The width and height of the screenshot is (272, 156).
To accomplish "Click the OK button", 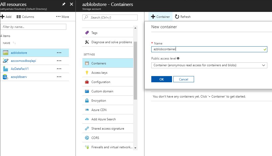I will tap(161, 79).
